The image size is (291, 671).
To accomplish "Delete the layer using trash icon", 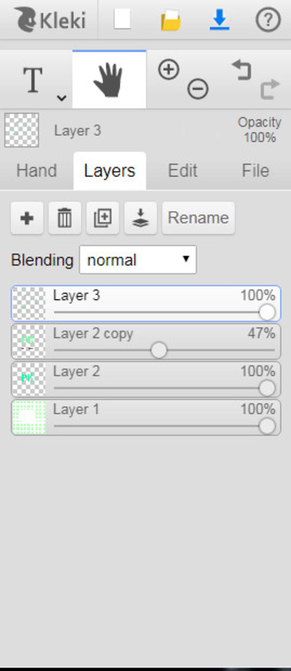I will [x=65, y=218].
